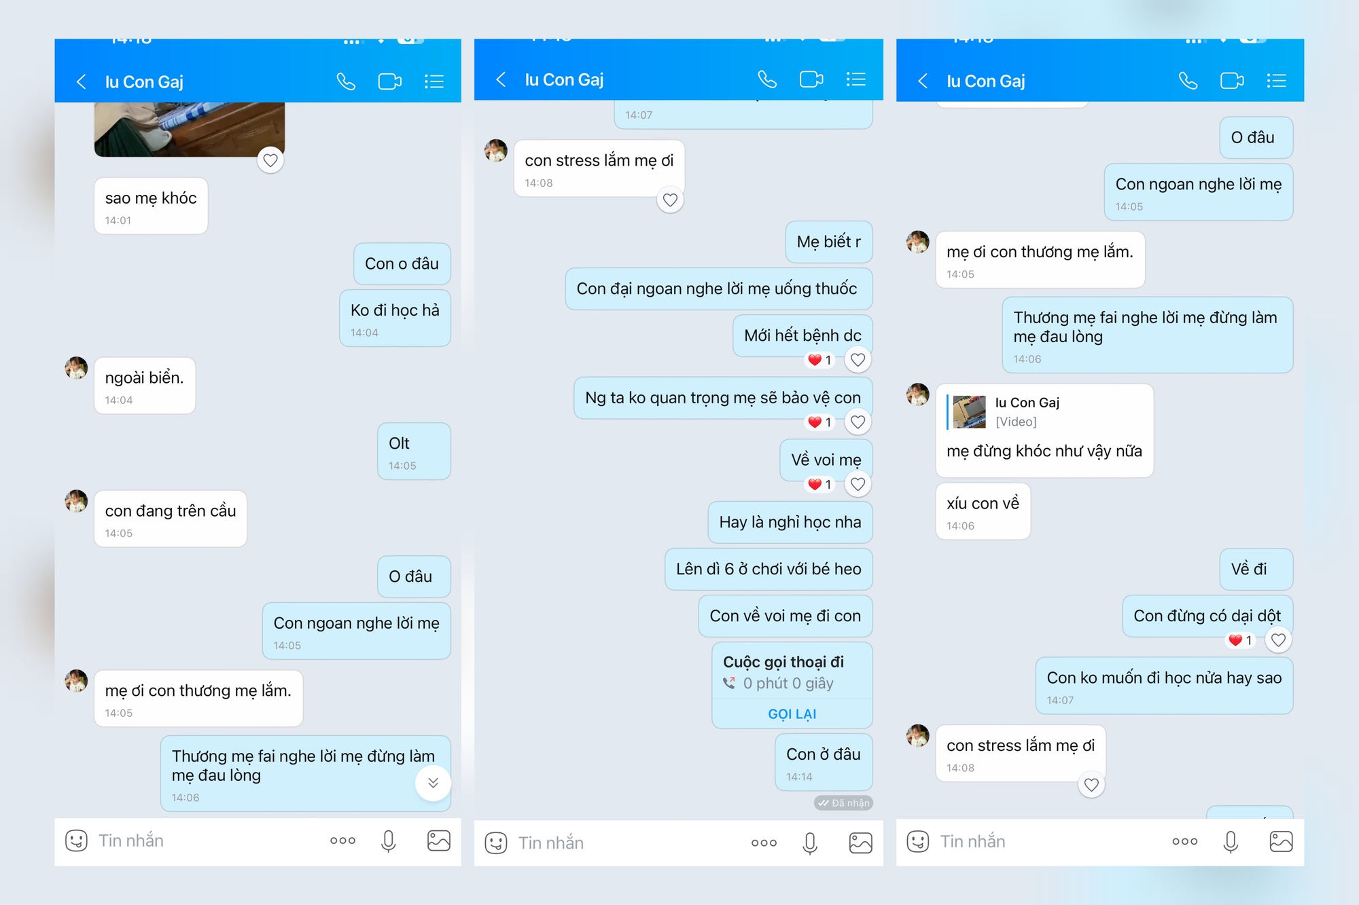The height and width of the screenshot is (905, 1359).
Task: Tap microphone icon in left message bar
Action: coord(389,841)
